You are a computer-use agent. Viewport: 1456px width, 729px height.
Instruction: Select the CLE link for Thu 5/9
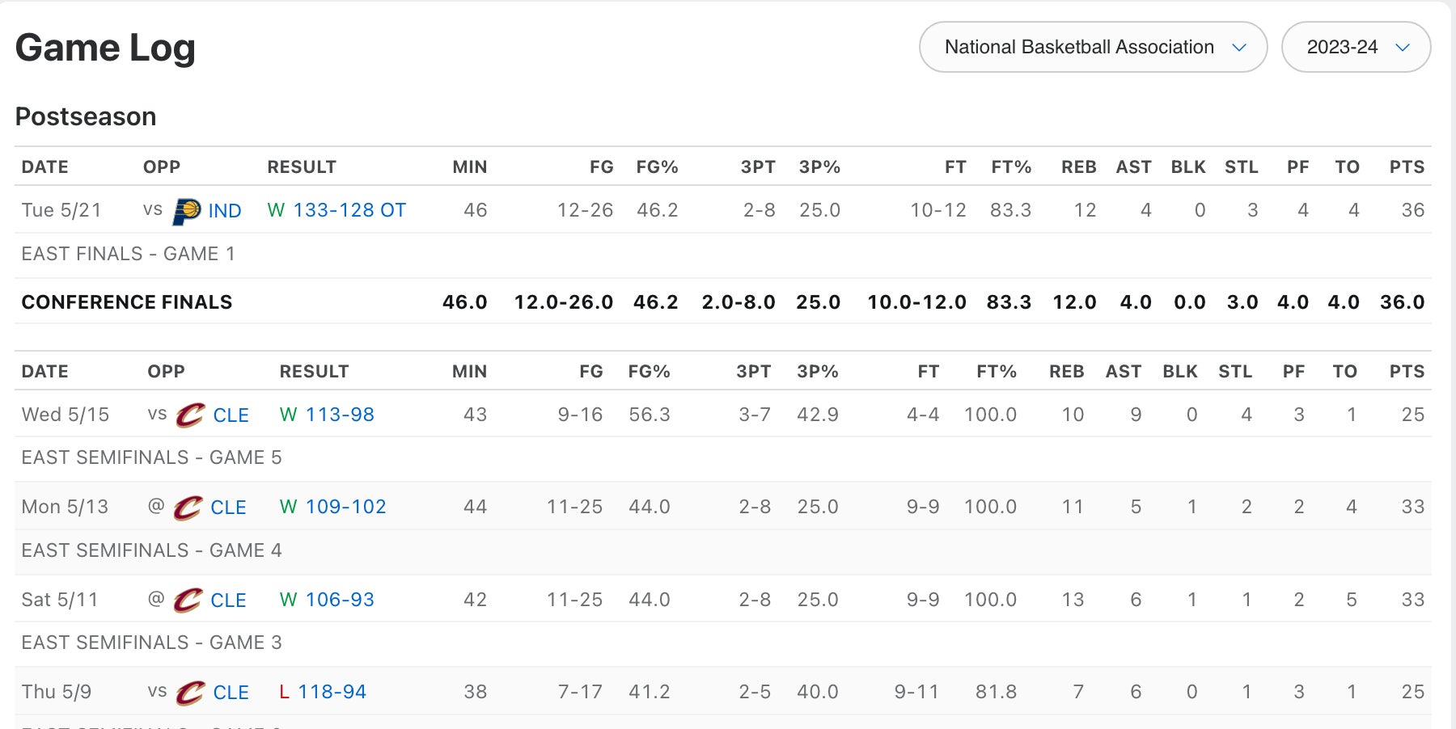(x=231, y=693)
